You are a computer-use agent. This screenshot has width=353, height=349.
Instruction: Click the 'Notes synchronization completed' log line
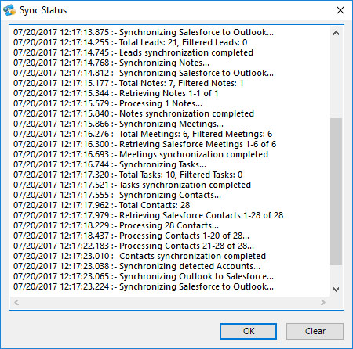[x=133, y=113]
